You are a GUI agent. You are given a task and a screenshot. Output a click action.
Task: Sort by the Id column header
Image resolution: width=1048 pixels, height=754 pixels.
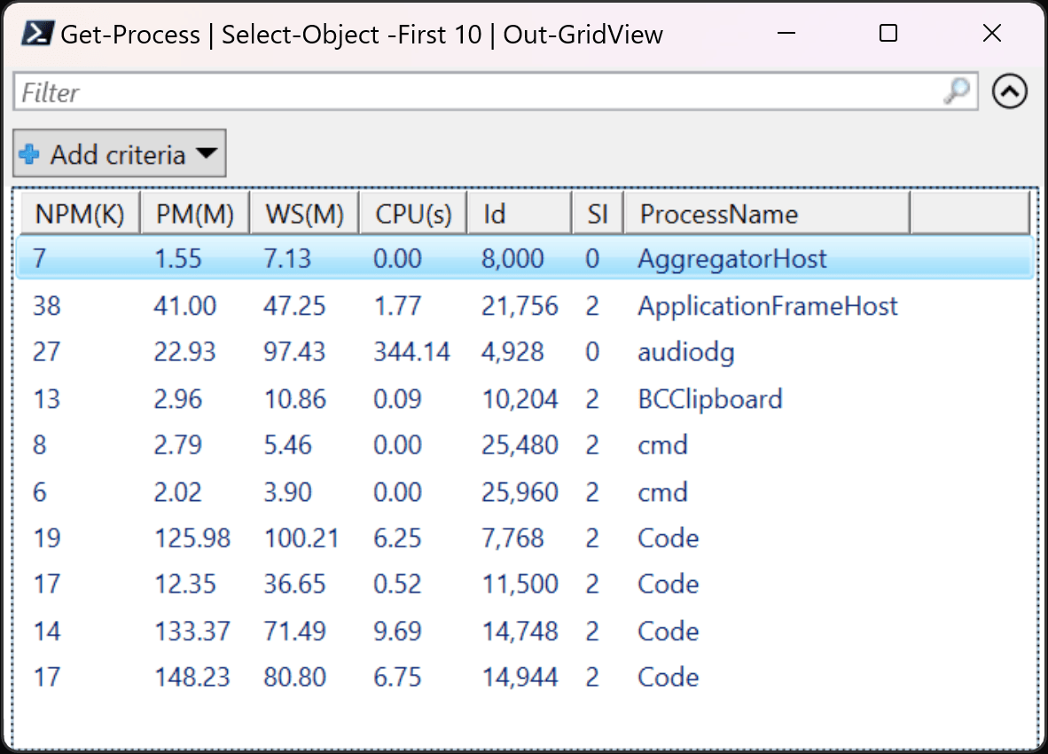(x=520, y=214)
